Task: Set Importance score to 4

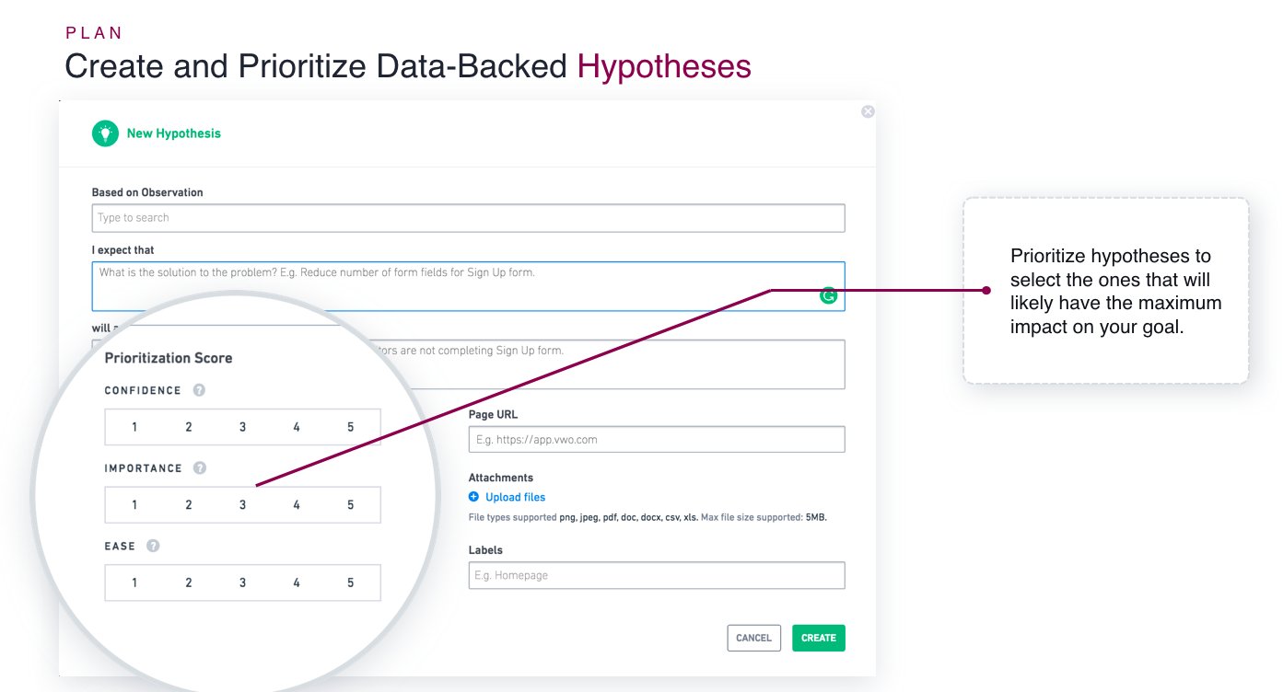Action: [x=297, y=504]
